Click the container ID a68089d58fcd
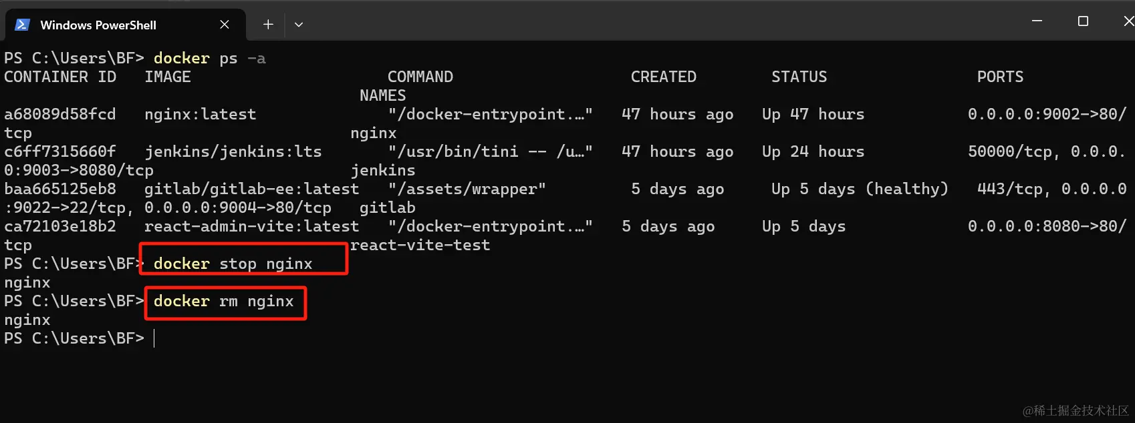The width and height of the screenshot is (1135, 423). click(x=60, y=114)
